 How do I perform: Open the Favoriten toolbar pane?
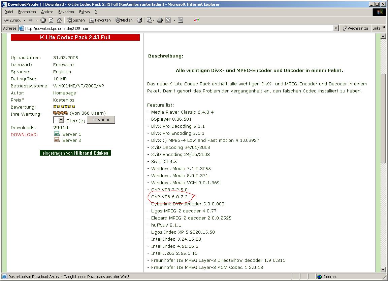pyautogui.click(x=100, y=20)
